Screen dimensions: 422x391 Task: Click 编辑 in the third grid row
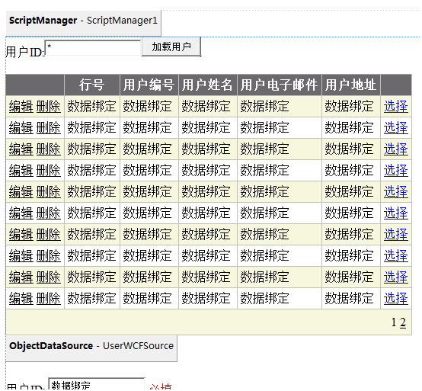pyautogui.click(x=21, y=149)
